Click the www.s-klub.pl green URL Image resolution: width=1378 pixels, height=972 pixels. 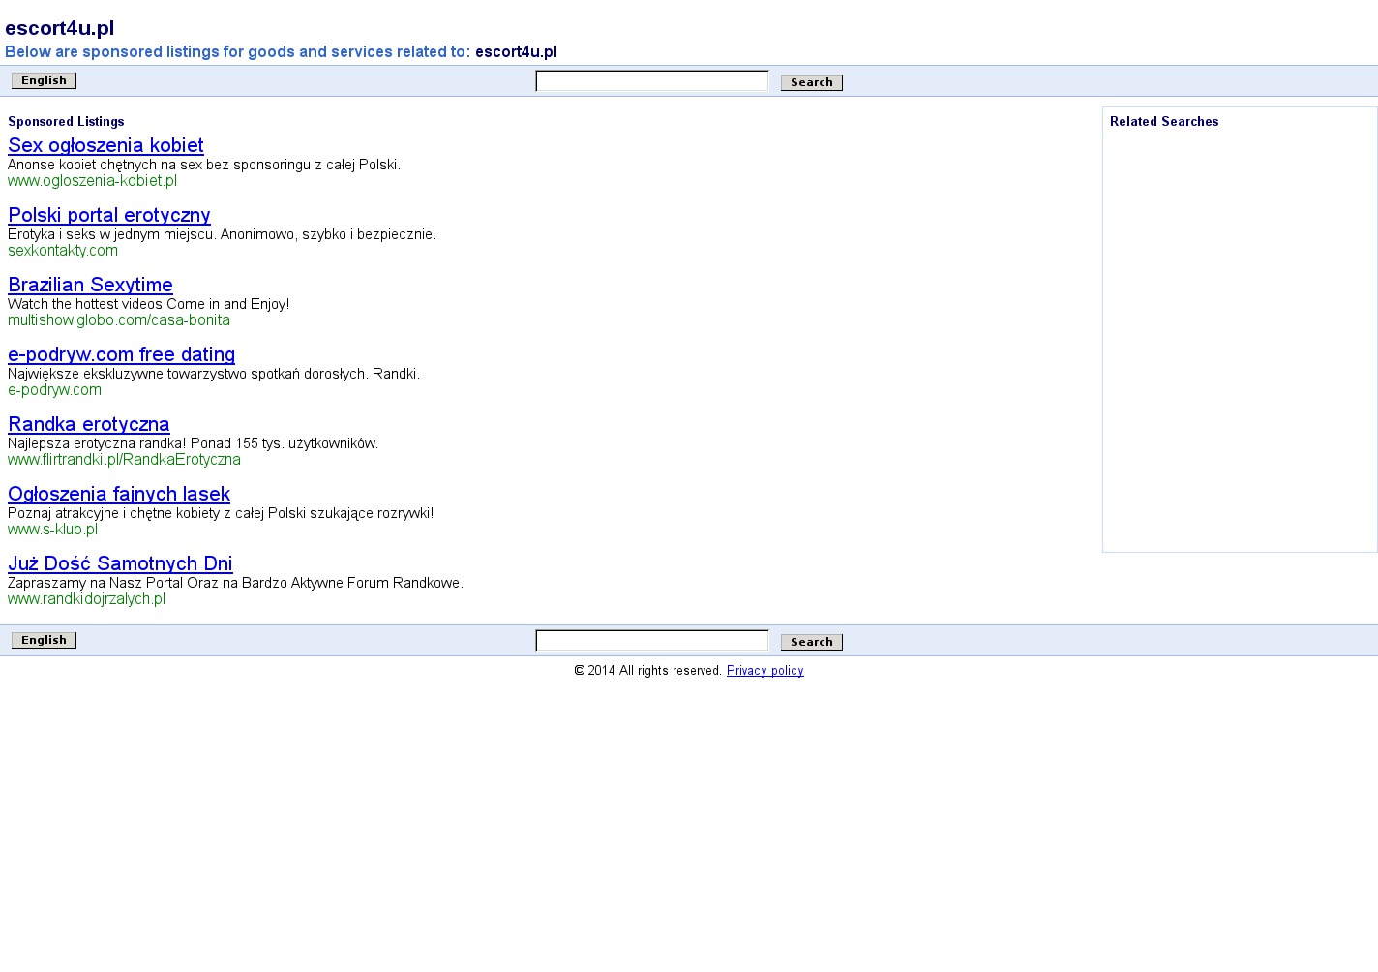coord(52,530)
